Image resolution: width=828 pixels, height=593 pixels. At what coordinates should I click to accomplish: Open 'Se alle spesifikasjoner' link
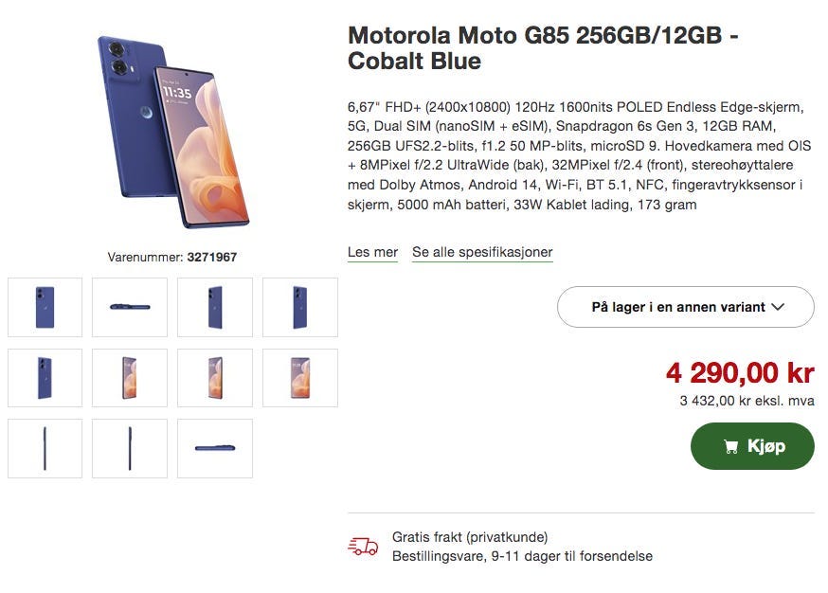[x=482, y=252]
